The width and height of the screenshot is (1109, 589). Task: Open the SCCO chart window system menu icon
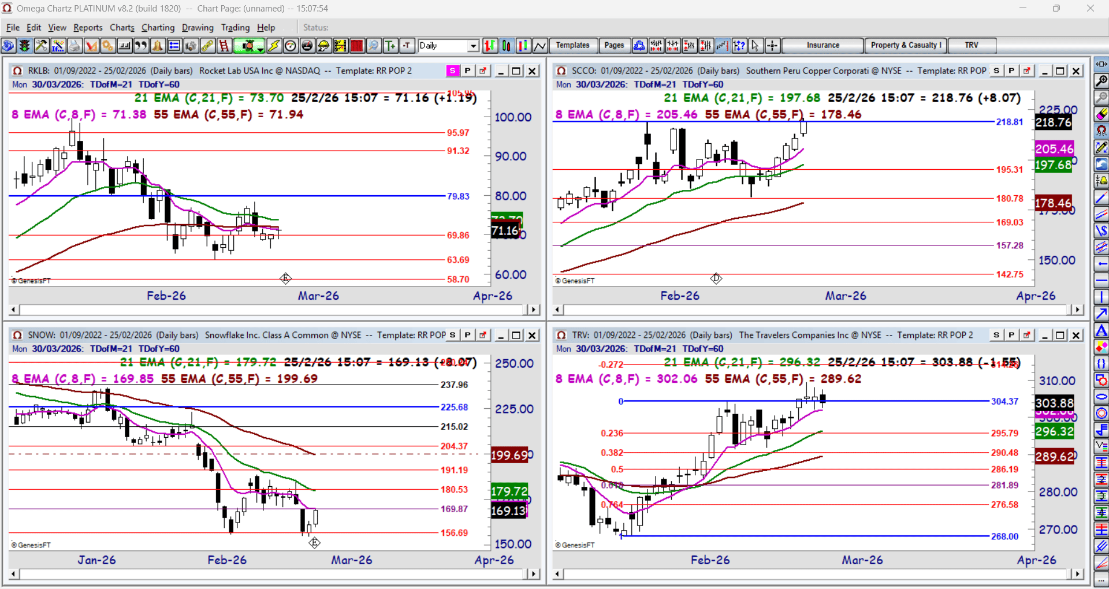(x=561, y=70)
